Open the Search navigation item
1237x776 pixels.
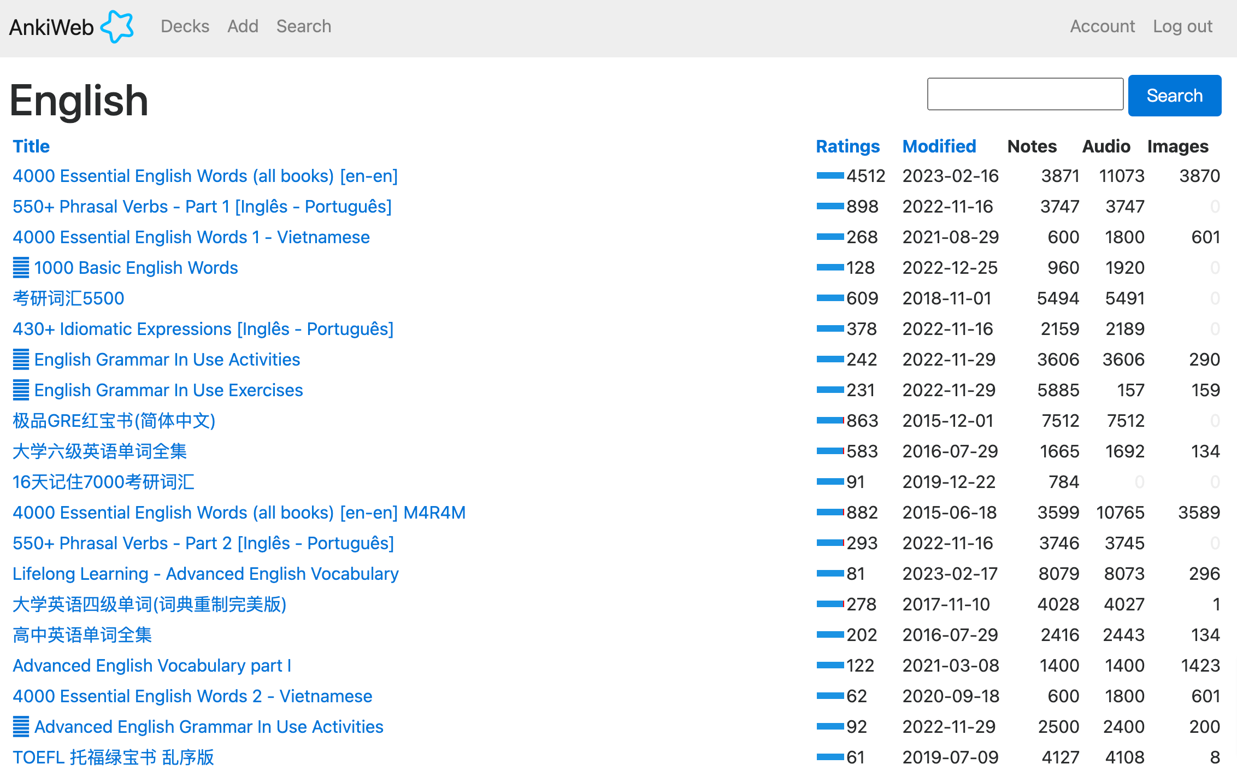304,26
